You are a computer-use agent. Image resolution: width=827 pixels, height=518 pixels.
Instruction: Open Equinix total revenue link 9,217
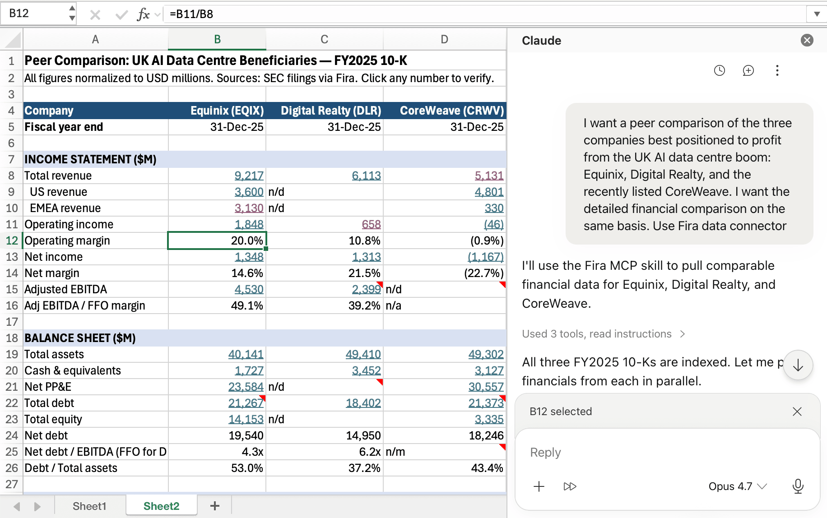[249, 176]
